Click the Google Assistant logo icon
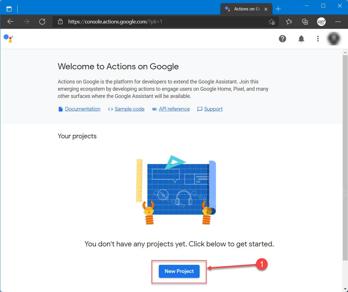 click(x=8, y=38)
